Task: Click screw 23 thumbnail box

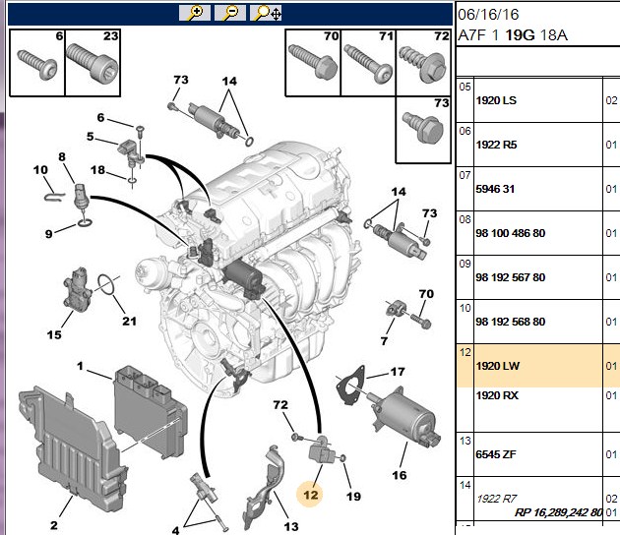Action: click(93, 62)
